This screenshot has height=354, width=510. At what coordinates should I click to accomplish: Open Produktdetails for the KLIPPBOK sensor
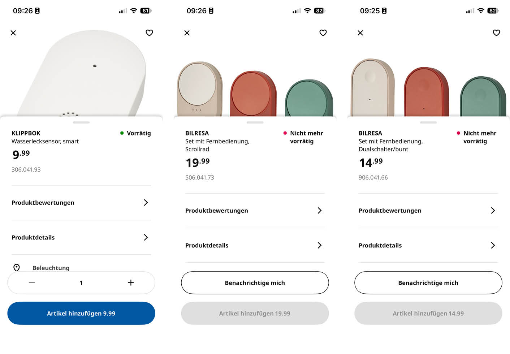point(81,237)
